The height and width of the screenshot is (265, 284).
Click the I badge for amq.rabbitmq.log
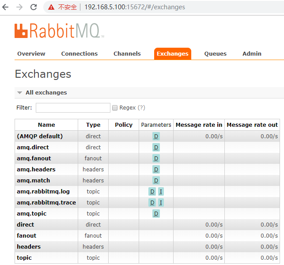161,192
